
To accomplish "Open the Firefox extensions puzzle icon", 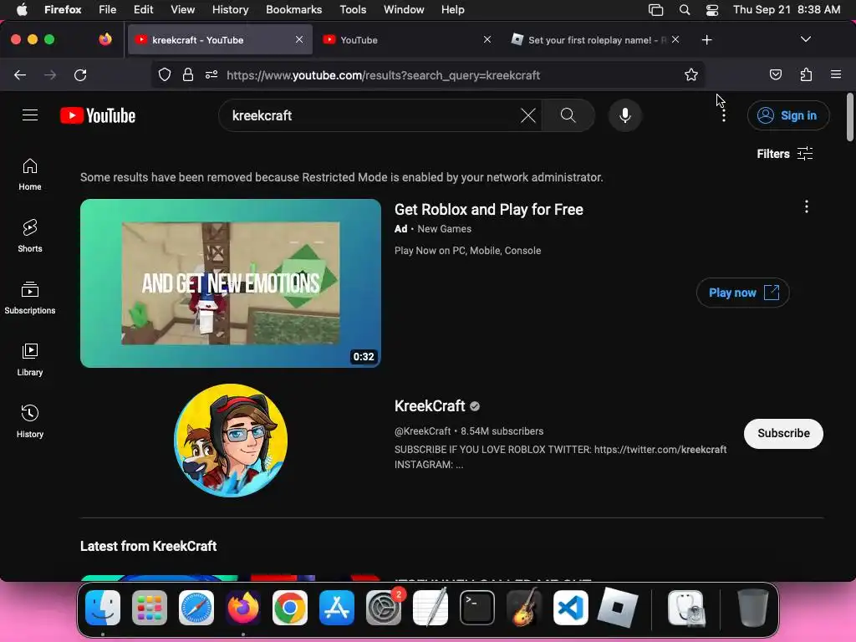I will point(806,74).
